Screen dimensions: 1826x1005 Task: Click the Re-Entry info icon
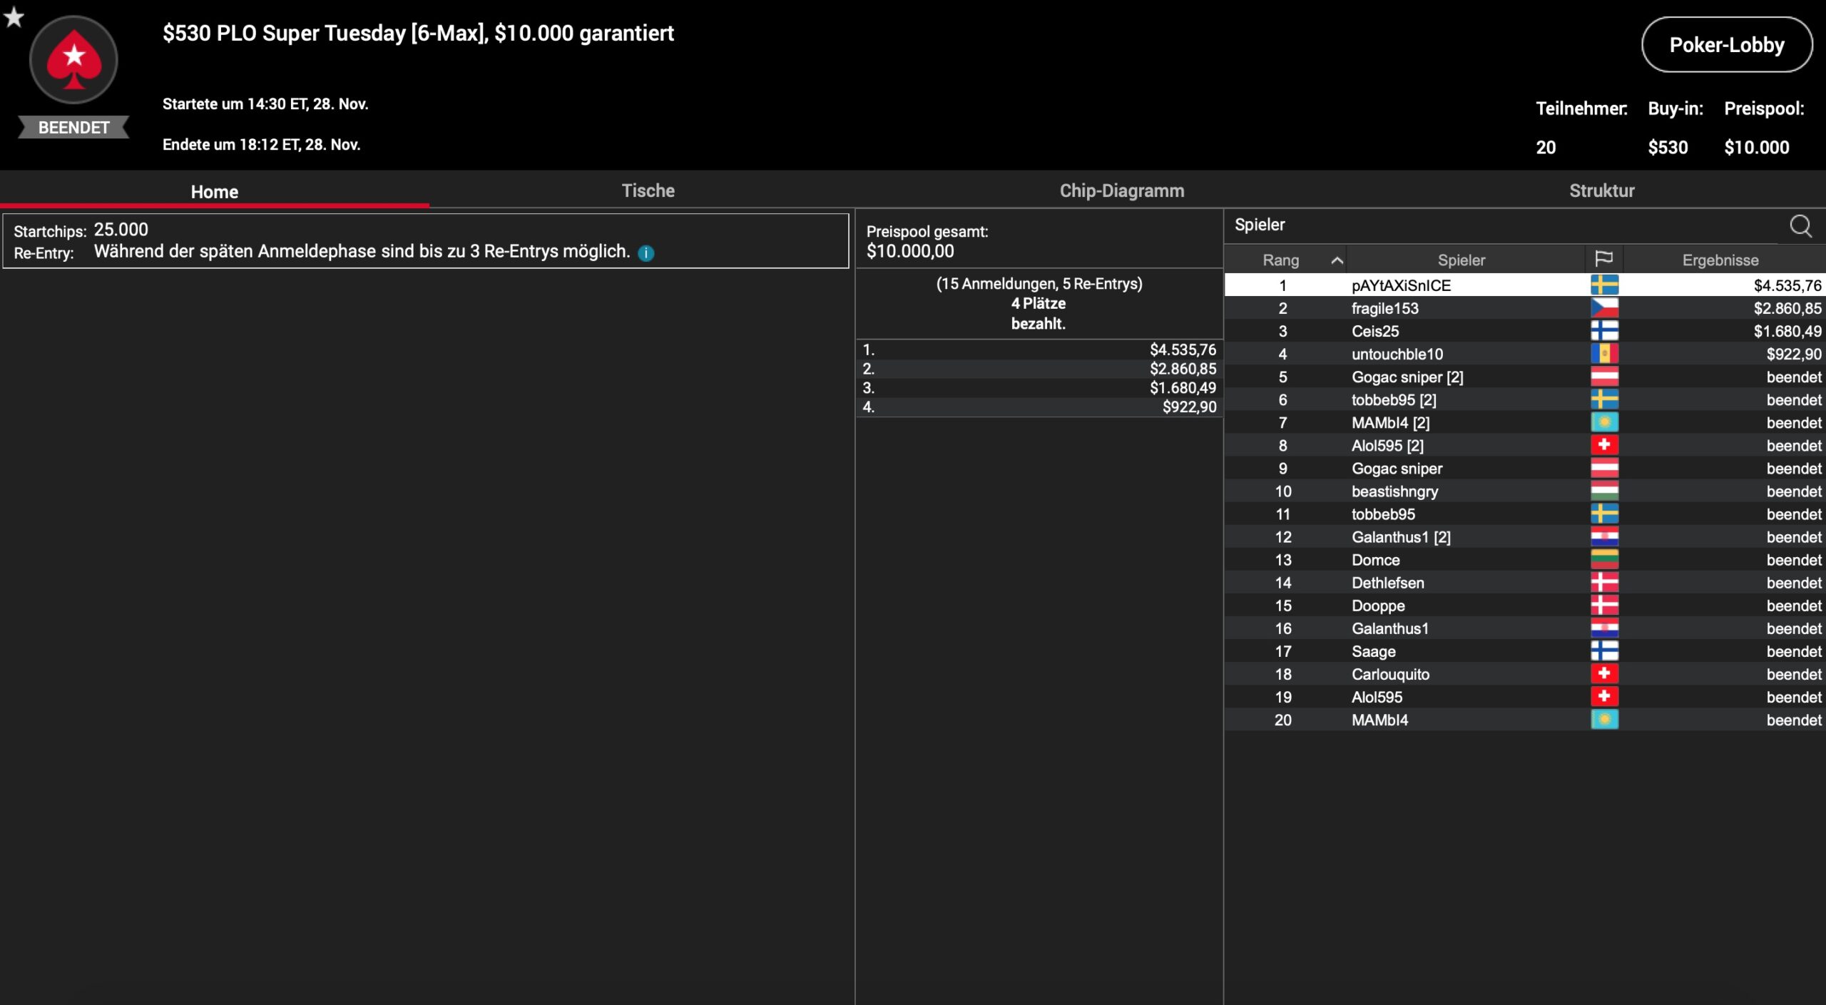(x=646, y=253)
